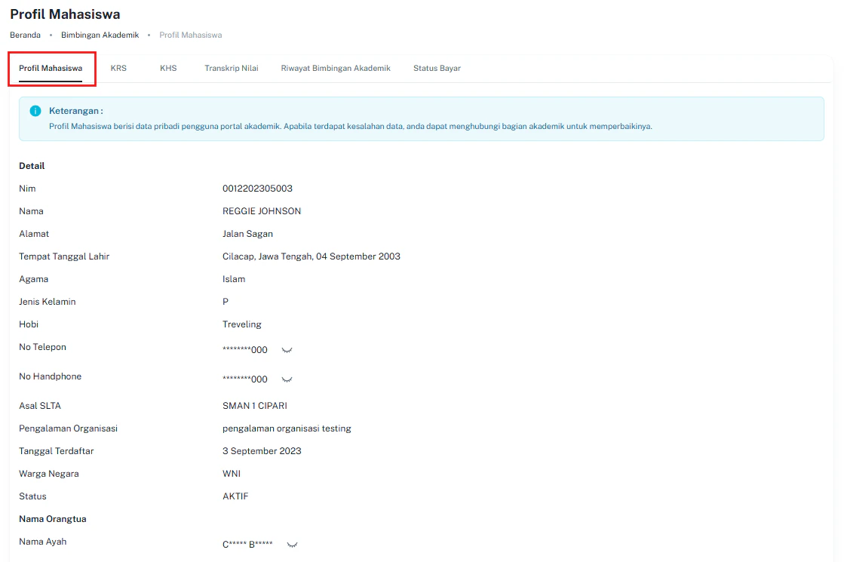Image resolution: width=844 pixels, height=562 pixels.
Task: Click the Tempat Tanggal Lahir label
Action: pos(64,256)
